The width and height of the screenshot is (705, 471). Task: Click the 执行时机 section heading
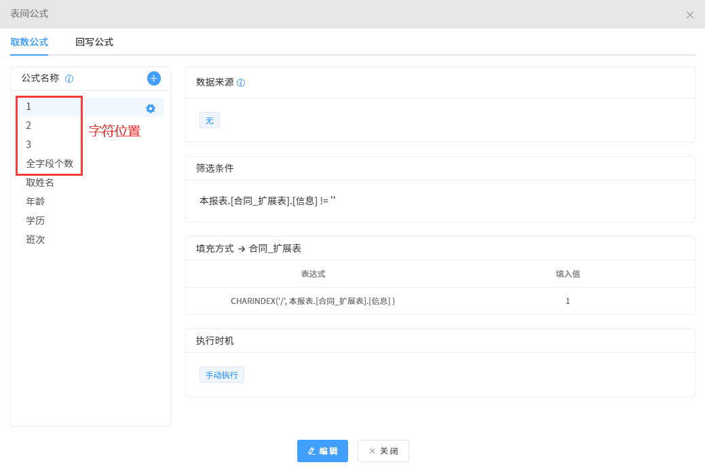pyautogui.click(x=215, y=341)
